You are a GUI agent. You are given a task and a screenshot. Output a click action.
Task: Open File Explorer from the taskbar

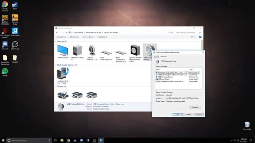tap(62, 140)
